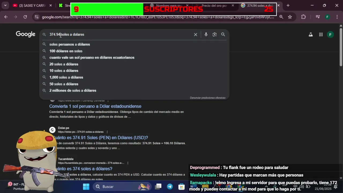Screen dimensions: 343x193
Task: Click the google.com URL address bar
Action: click(x=158, y=17)
